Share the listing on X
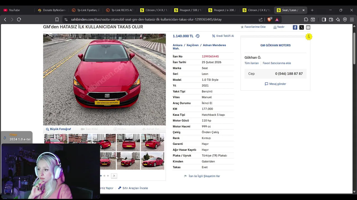The height and width of the screenshot is (200, 357). coord(301,27)
